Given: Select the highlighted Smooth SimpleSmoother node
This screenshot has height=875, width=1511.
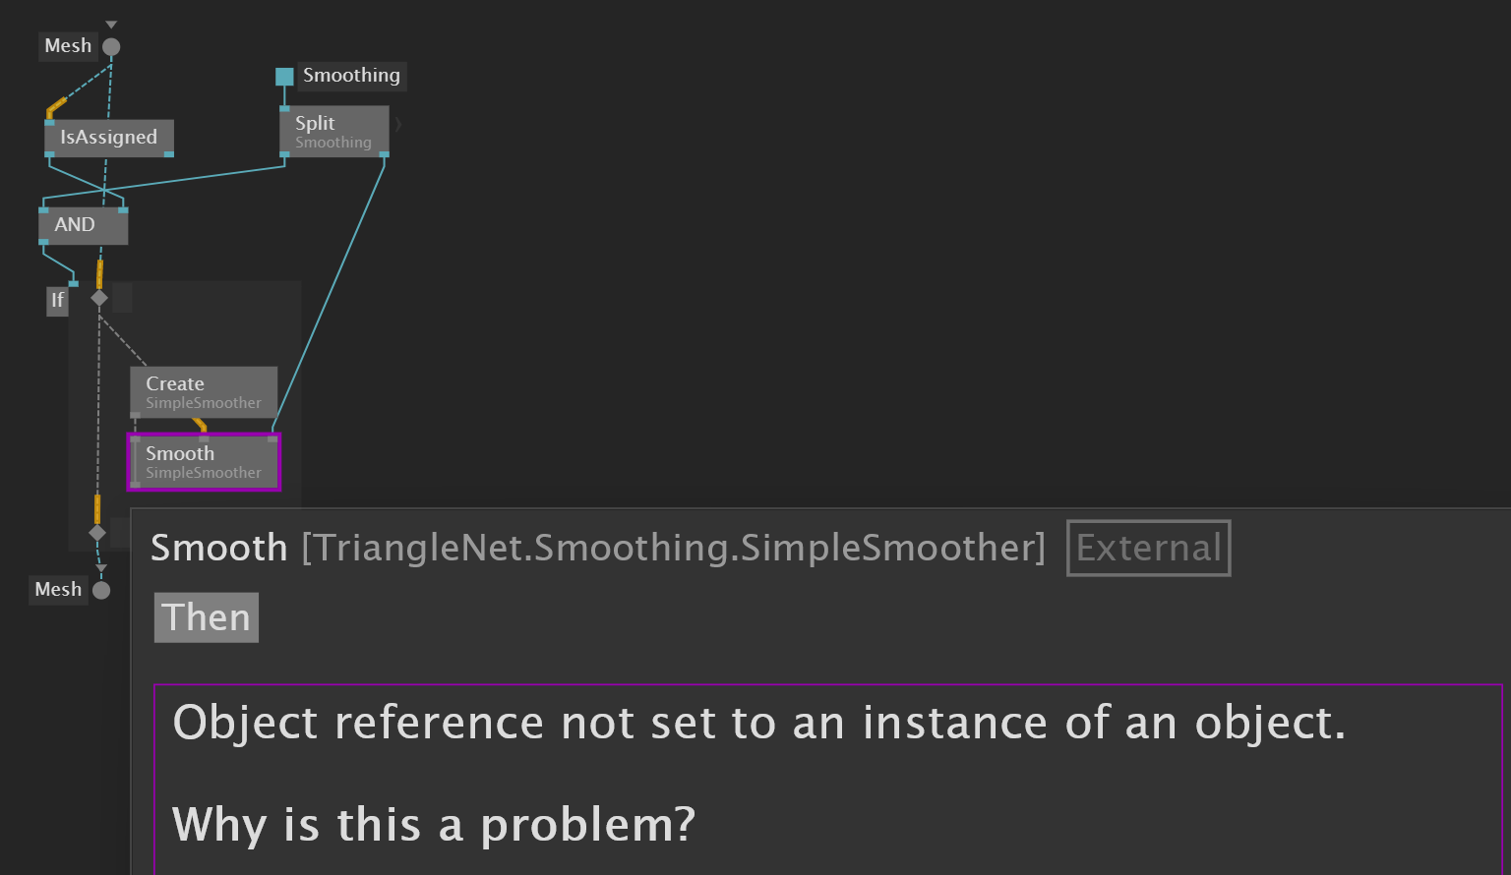Looking at the screenshot, I should pyautogui.click(x=204, y=462).
